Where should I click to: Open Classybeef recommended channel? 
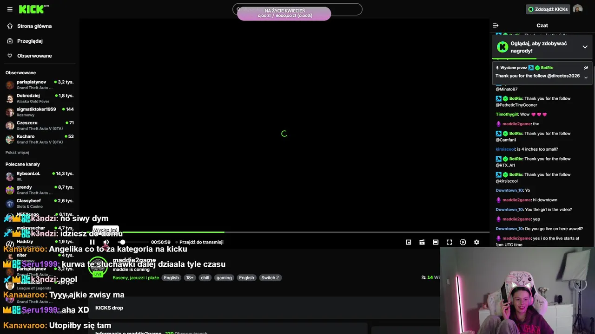tap(40, 203)
